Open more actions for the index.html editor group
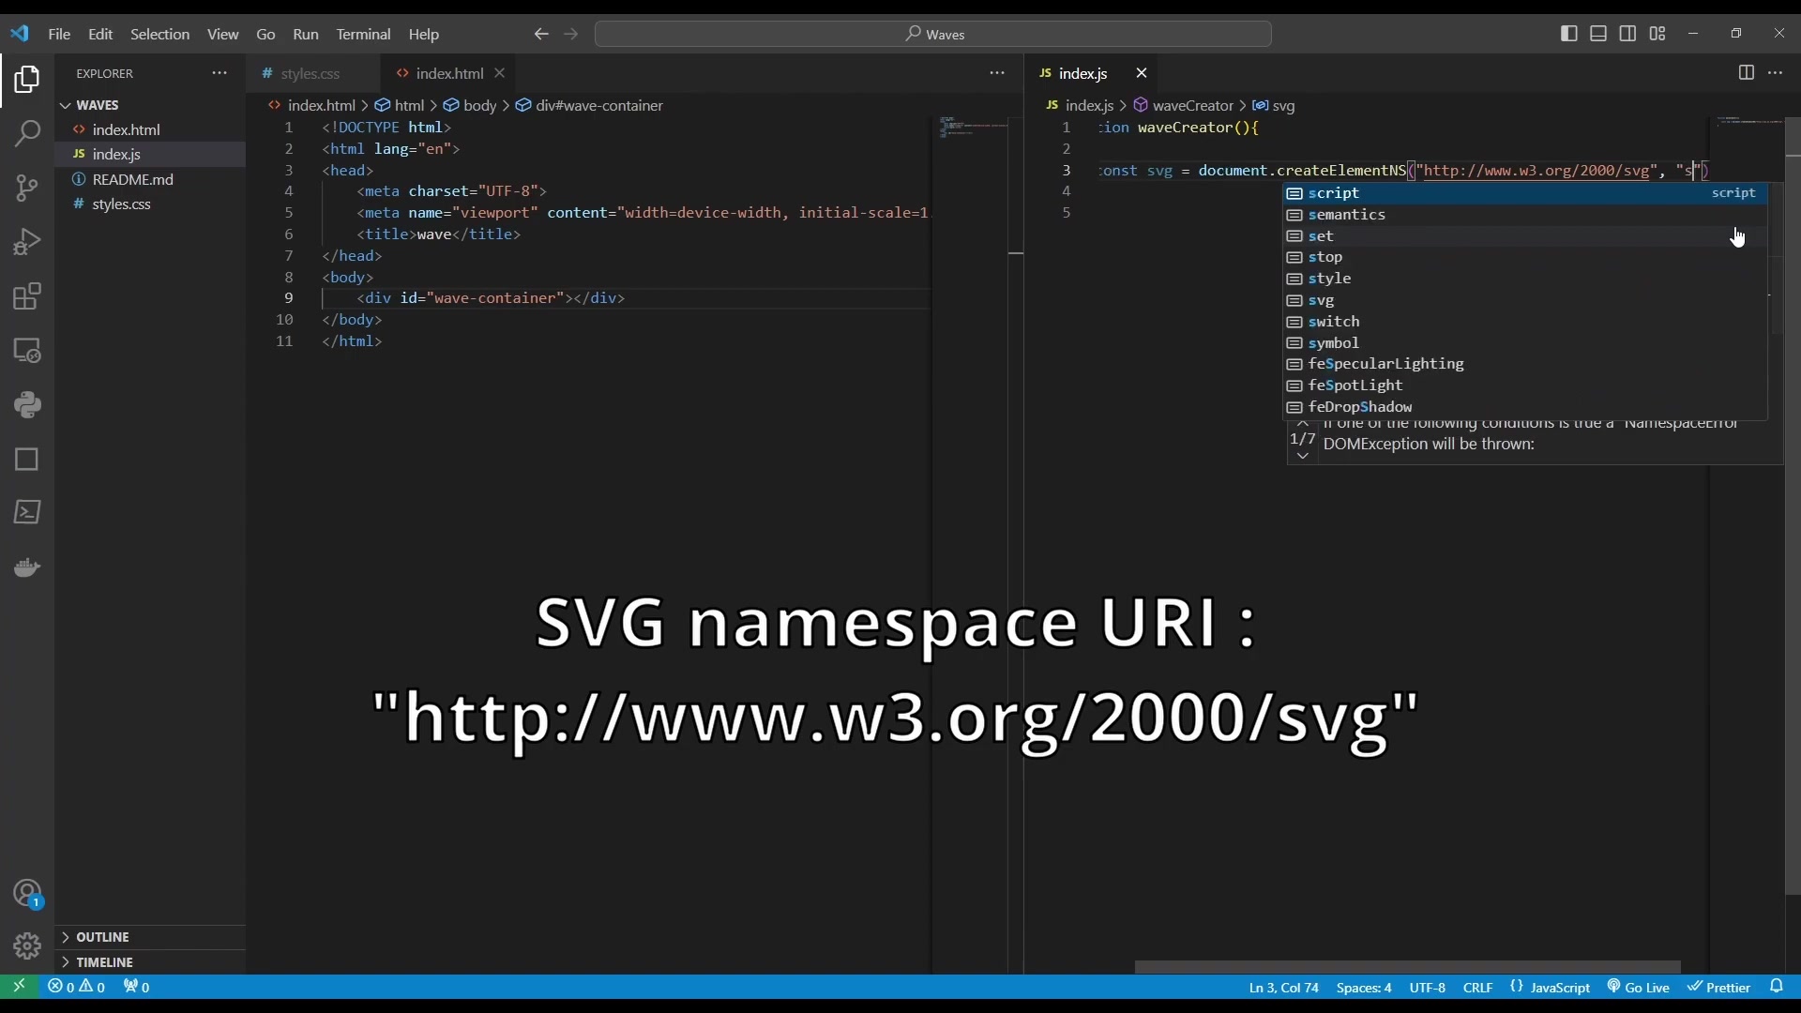The height and width of the screenshot is (1013, 1801). (x=997, y=73)
